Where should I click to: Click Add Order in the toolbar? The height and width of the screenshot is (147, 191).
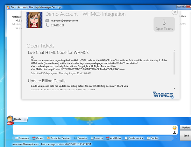click(114, 138)
